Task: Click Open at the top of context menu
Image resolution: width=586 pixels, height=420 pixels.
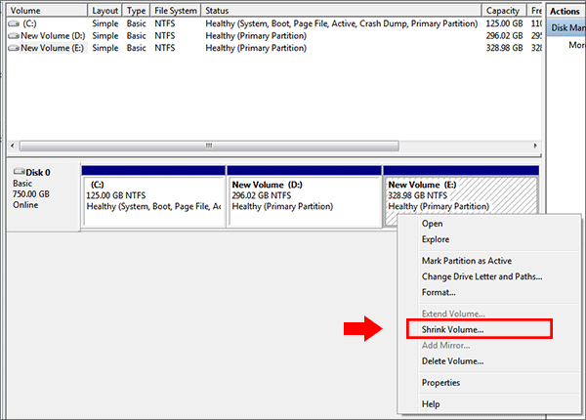Action: [x=432, y=224]
